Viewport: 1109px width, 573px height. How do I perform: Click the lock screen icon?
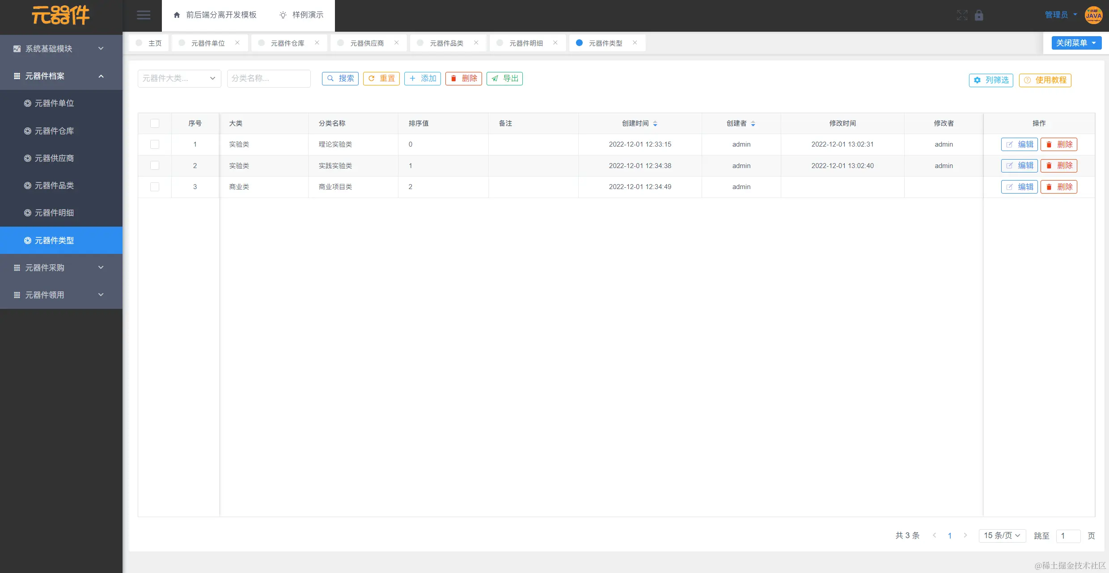tap(979, 15)
